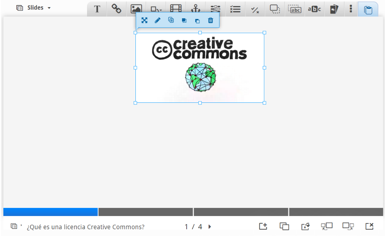Move current slide to the left
Image resolution: width=385 pixels, height=236 pixels.
click(x=327, y=226)
